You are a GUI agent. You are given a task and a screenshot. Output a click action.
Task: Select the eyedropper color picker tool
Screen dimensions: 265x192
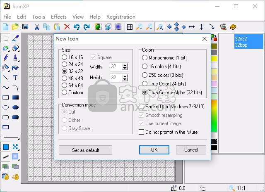(x=15, y=38)
